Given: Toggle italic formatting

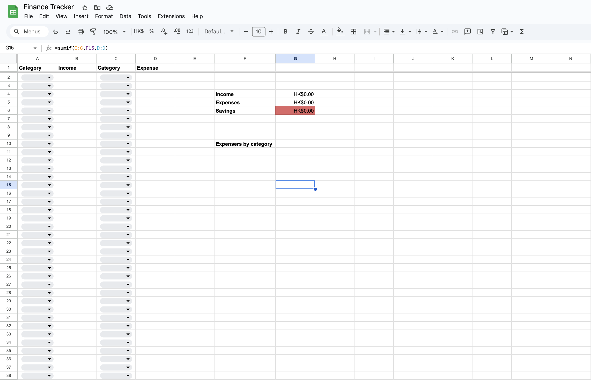Looking at the screenshot, I should pyautogui.click(x=298, y=32).
